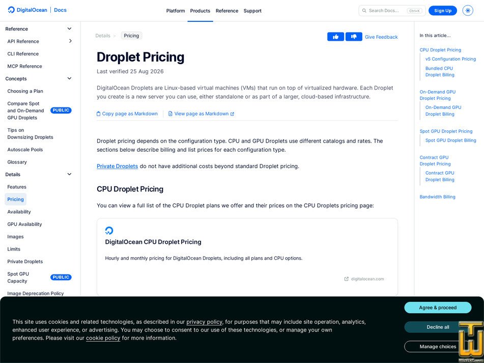Jump to Contract GPU Droplet Billing
Viewport: 484px width, 363px height.
440,176
